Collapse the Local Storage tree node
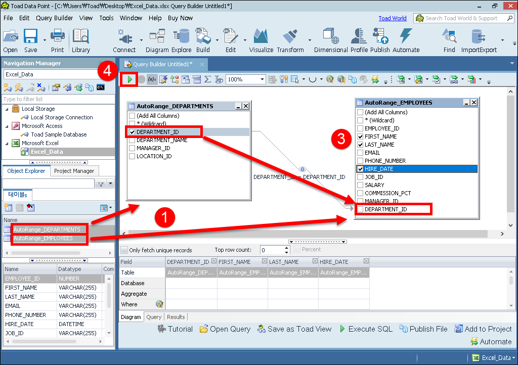Screen dimensions: 518x365 7,109
